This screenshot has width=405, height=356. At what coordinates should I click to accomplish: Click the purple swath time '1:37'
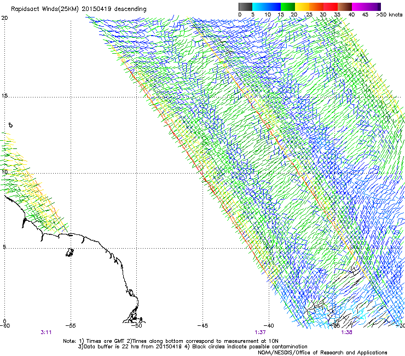pos(260,332)
